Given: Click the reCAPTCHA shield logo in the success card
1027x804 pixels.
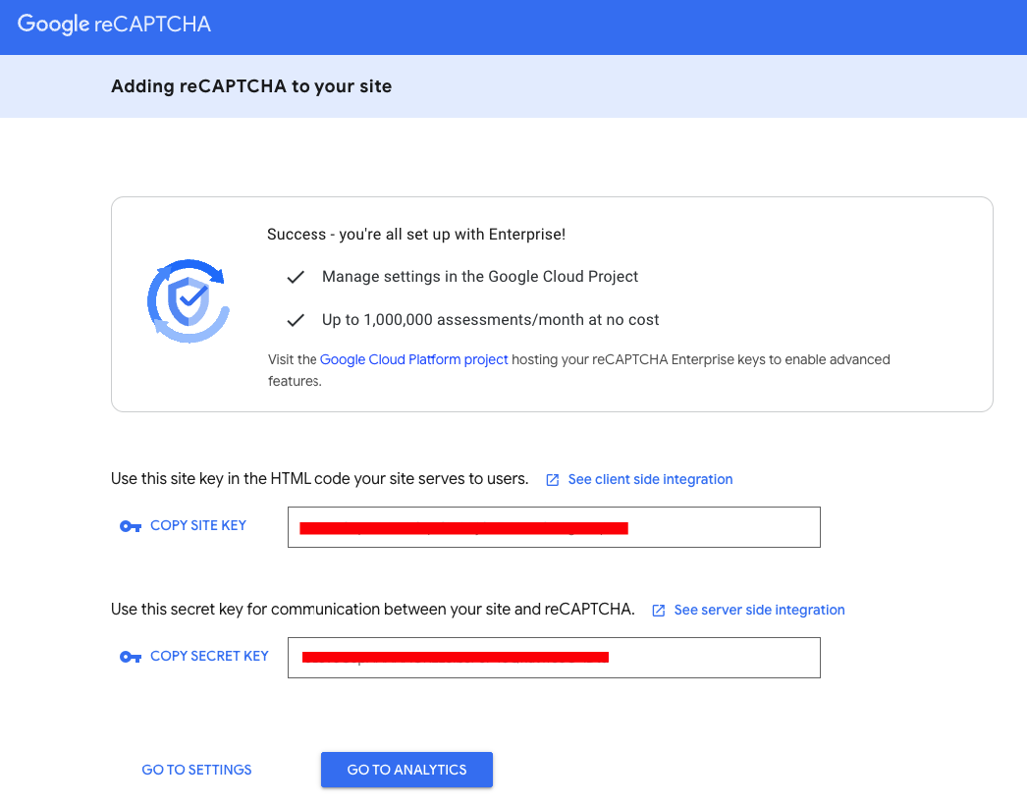Looking at the screenshot, I should [x=189, y=300].
